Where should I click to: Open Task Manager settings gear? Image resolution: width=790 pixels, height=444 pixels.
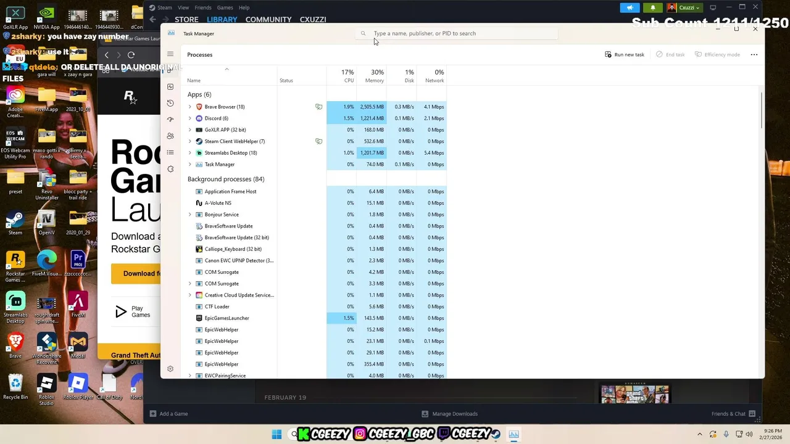[x=170, y=369]
